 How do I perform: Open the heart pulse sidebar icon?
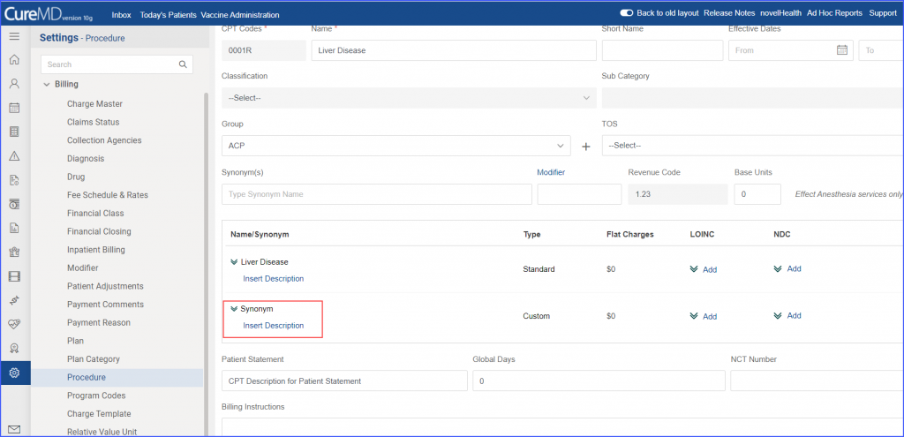14,325
